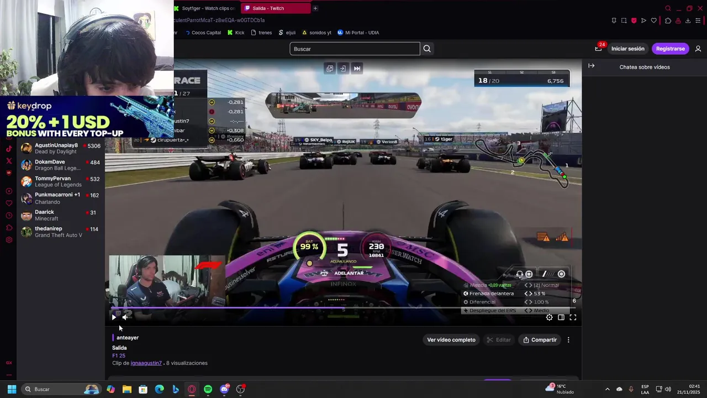Open the Mi Portal - UDIA bookmark

pyautogui.click(x=358, y=33)
